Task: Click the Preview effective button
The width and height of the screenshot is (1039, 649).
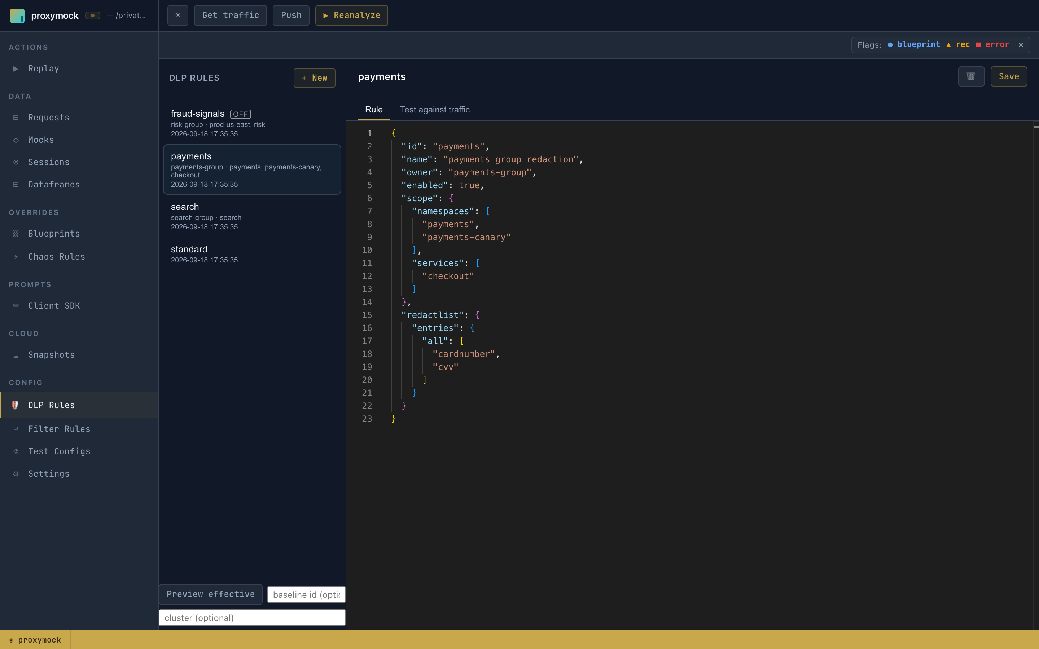Action: tap(210, 594)
